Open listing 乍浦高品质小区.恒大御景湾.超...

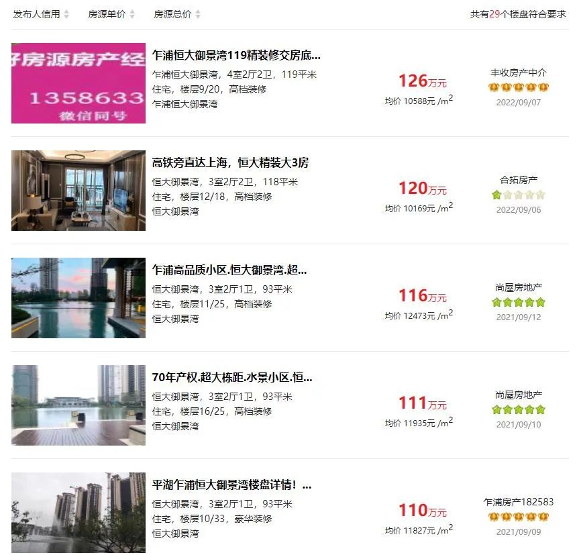point(229,270)
